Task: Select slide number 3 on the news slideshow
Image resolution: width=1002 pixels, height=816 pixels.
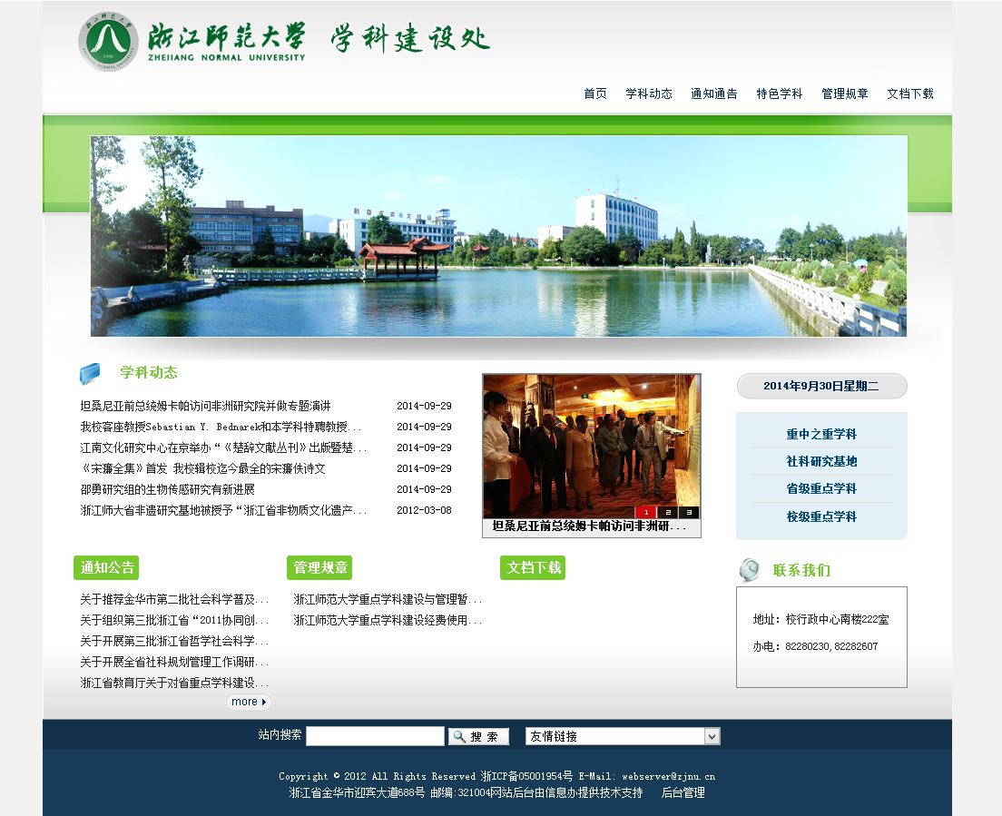Action: tap(689, 512)
